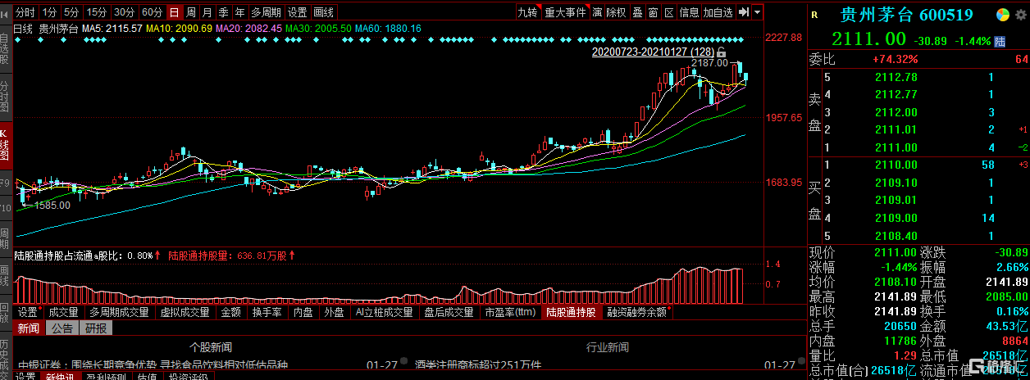Select the 15分 period
The image size is (1030, 380).
[97, 12]
